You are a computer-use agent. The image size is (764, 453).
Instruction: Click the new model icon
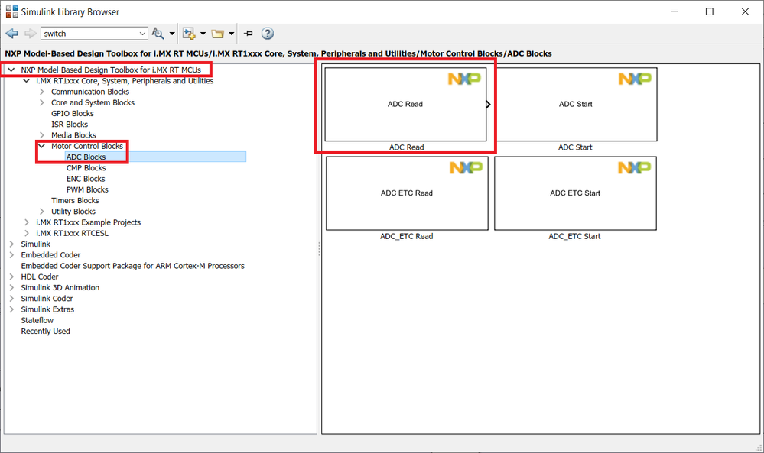tap(189, 33)
